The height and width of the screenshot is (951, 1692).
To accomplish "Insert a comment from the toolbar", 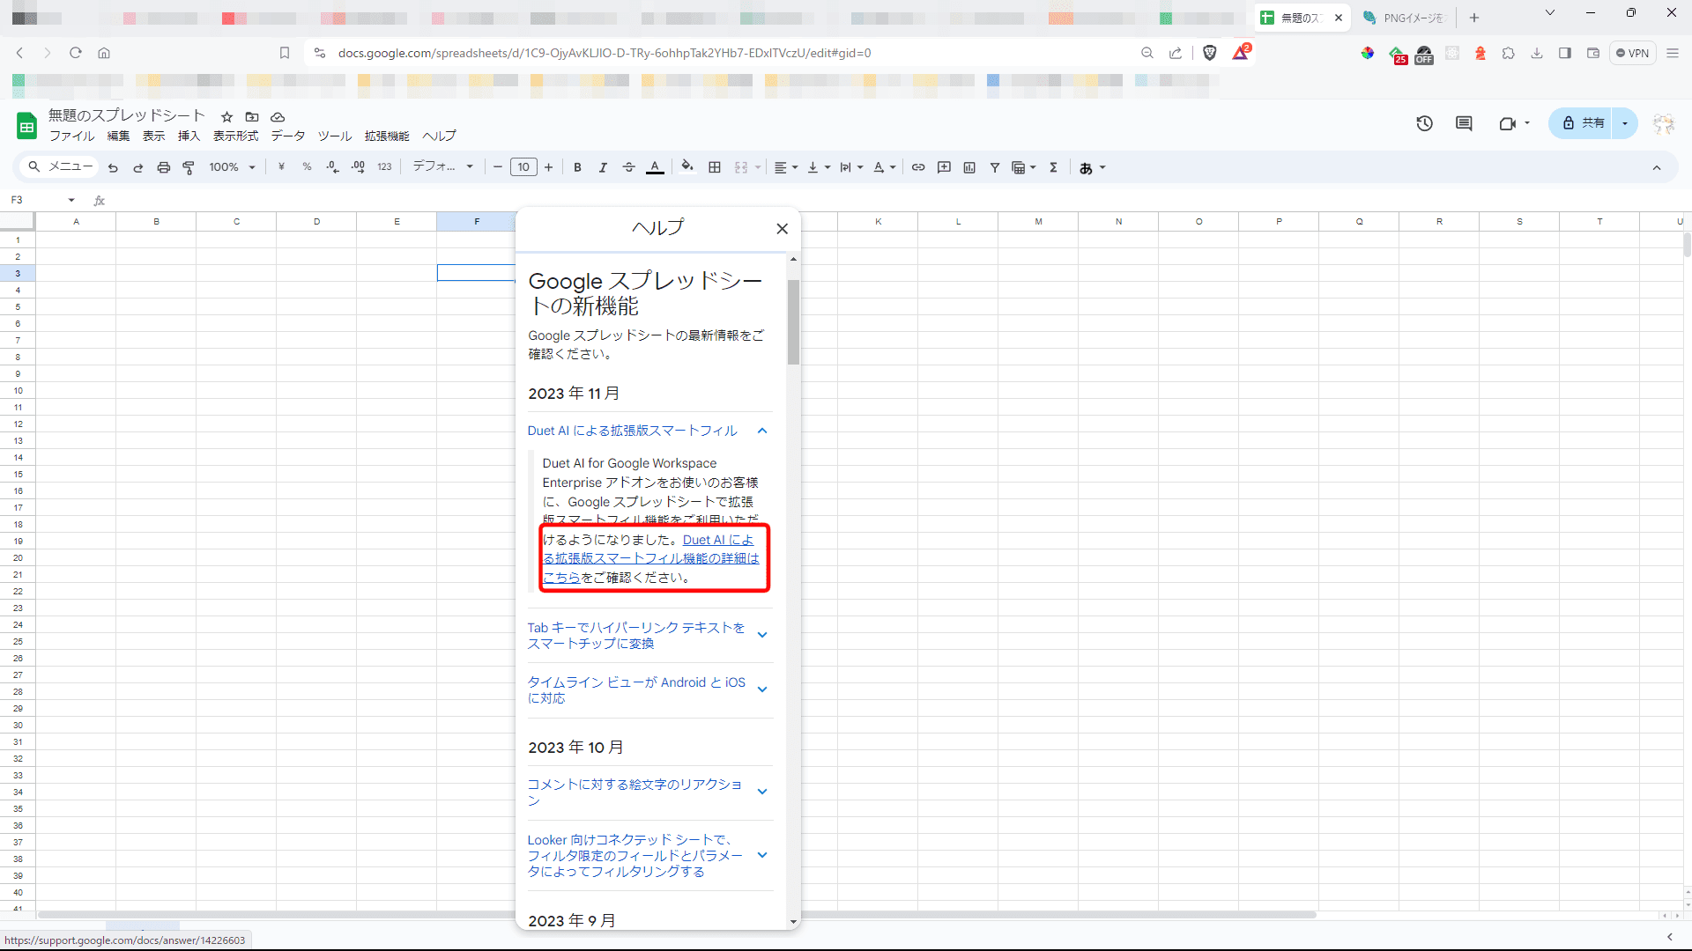I will click(944, 167).
